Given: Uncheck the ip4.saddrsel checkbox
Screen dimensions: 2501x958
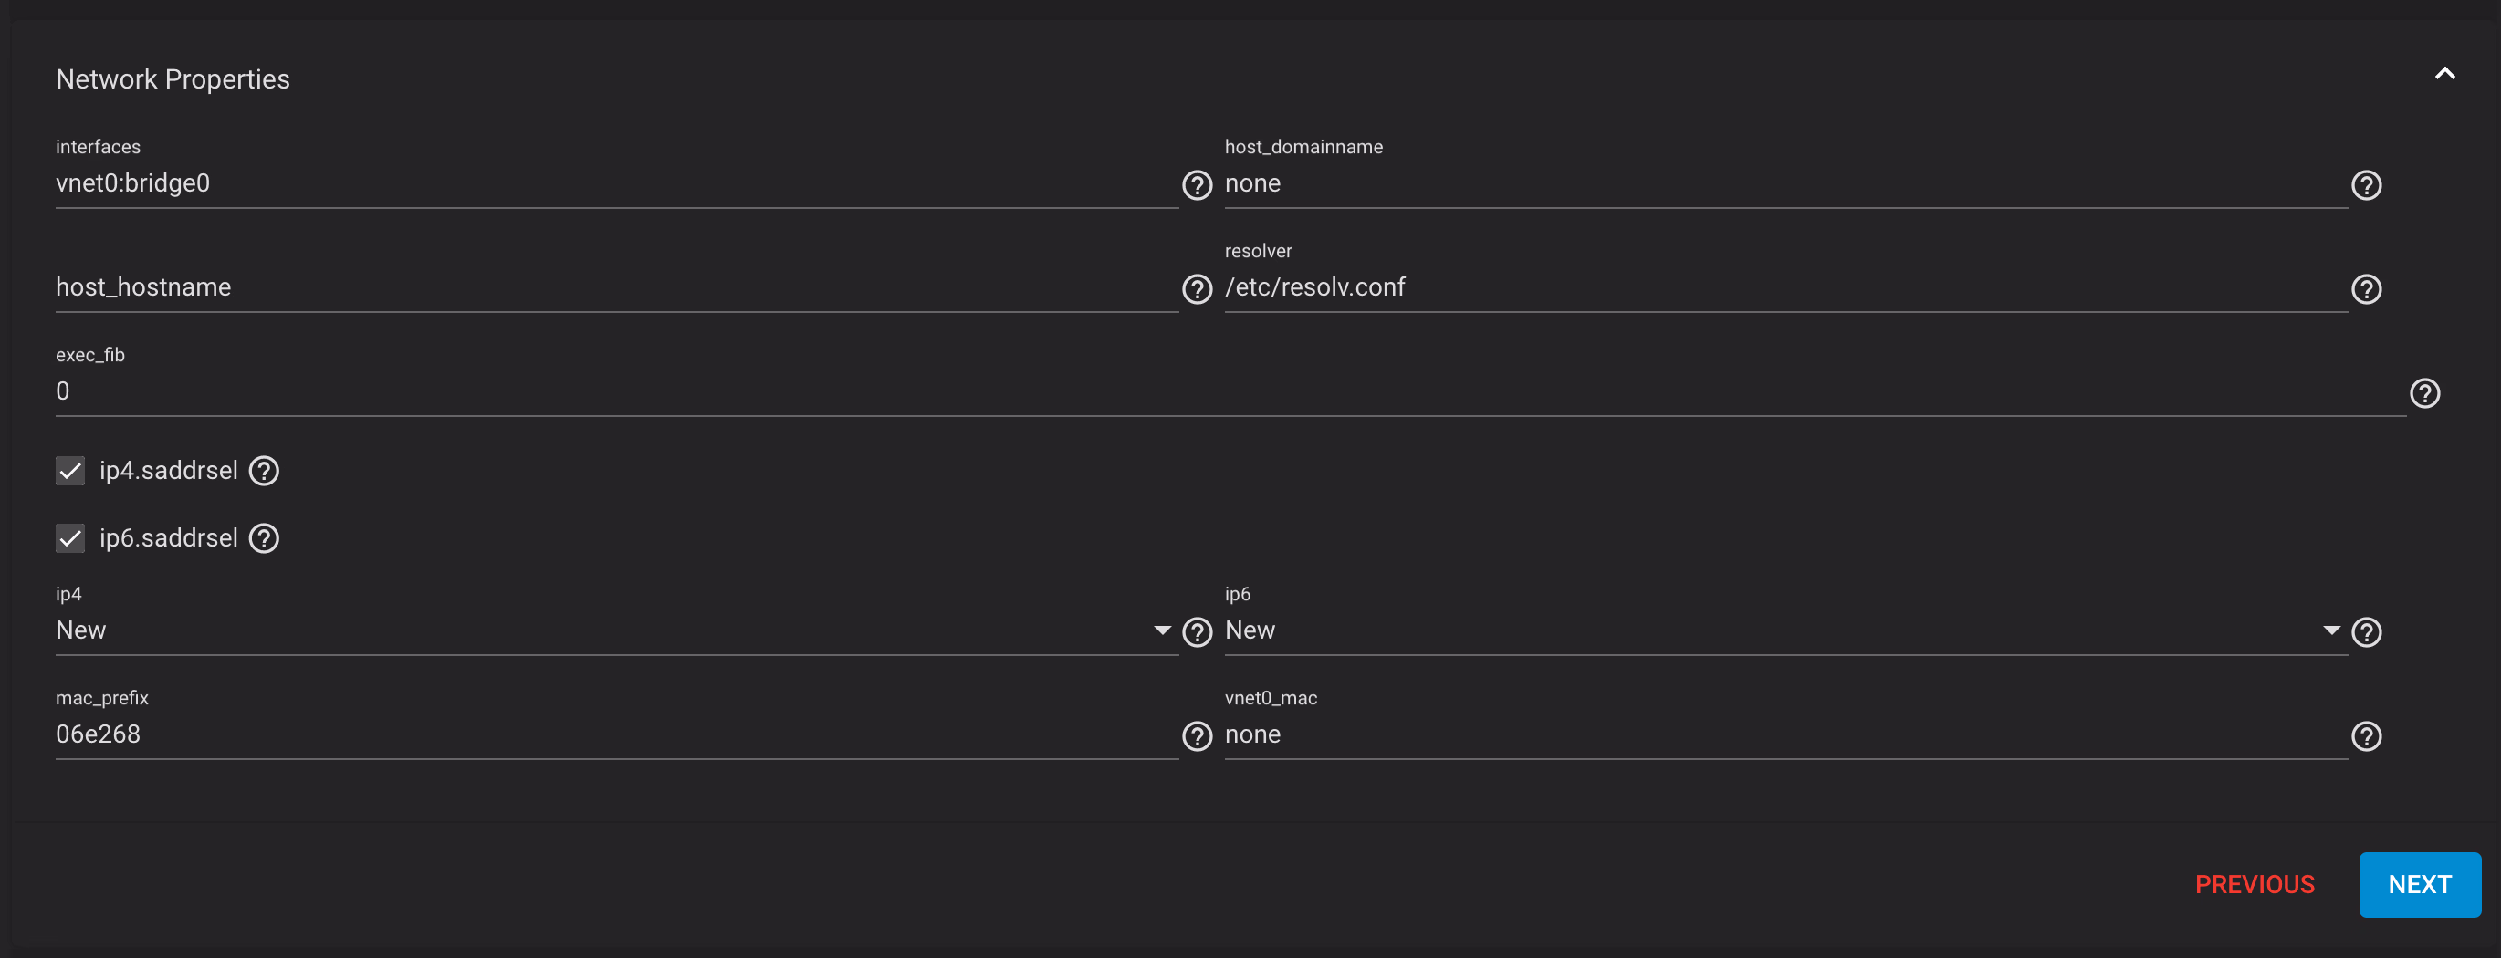Looking at the screenshot, I should pyautogui.click(x=70, y=471).
